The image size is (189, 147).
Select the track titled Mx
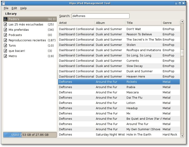point(119,113)
